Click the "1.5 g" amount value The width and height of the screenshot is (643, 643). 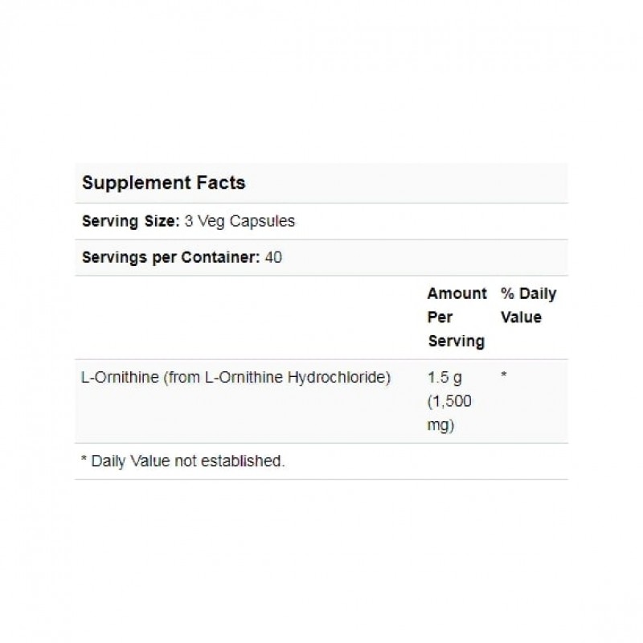coord(444,377)
